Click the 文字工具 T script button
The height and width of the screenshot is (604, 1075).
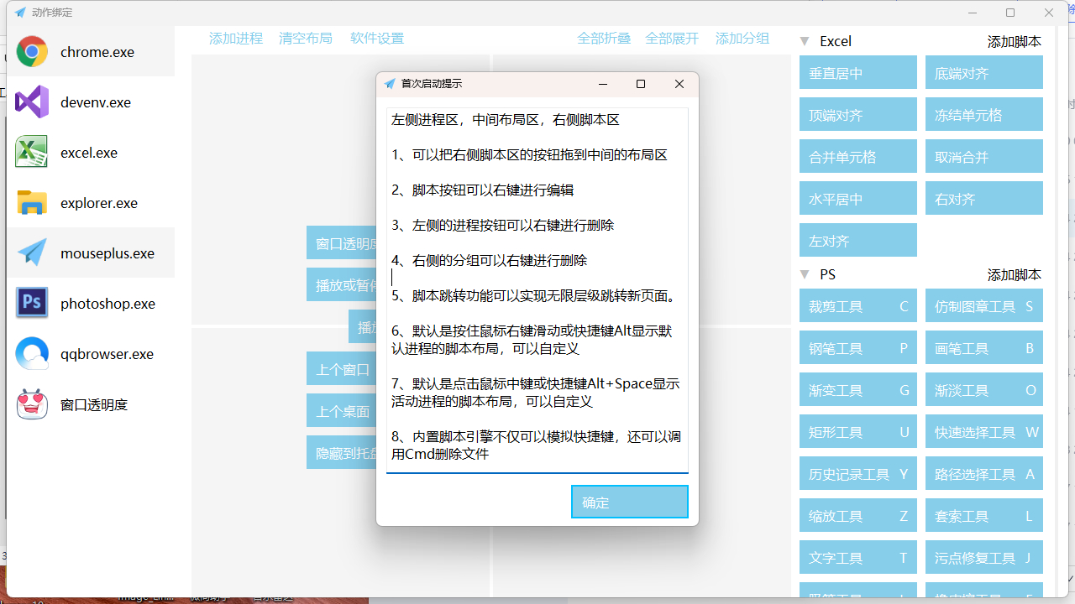[x=858, y=558]
